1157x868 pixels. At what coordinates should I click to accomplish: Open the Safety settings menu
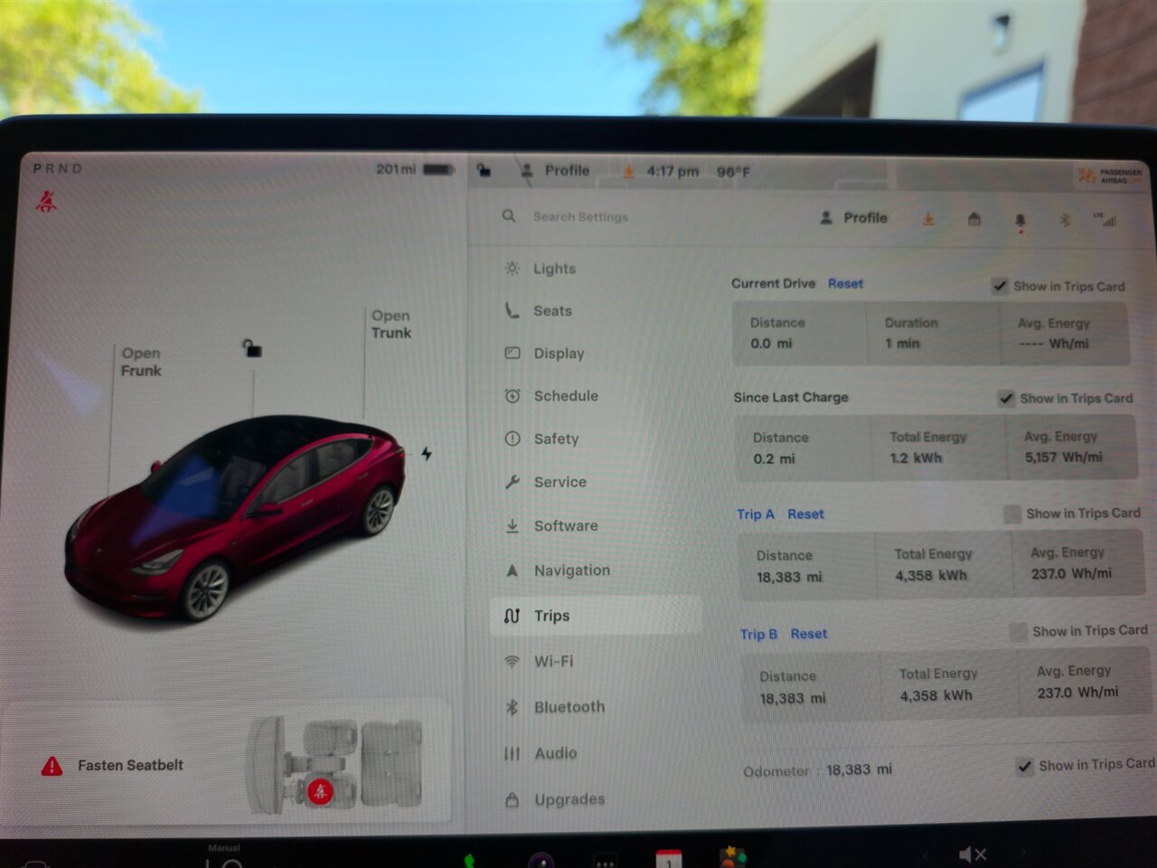point(556,439)
